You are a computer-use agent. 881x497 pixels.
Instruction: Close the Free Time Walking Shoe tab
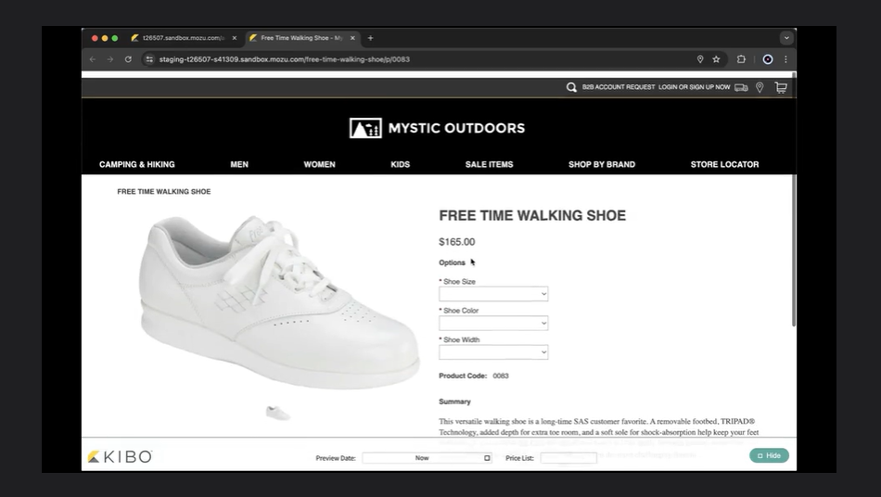pos(352,38)
